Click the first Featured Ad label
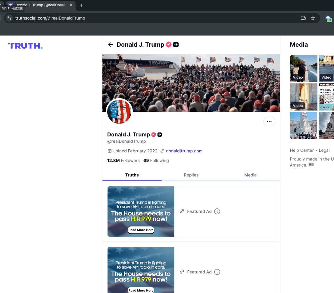Image resolution: width=334 pixels, height=293 pixels. pos(199,211)
